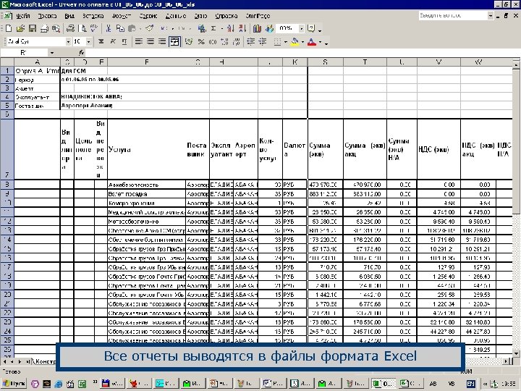Expand the Borders dropdown arrow
The width and height of the screenshot is (521, 391).
286,42
